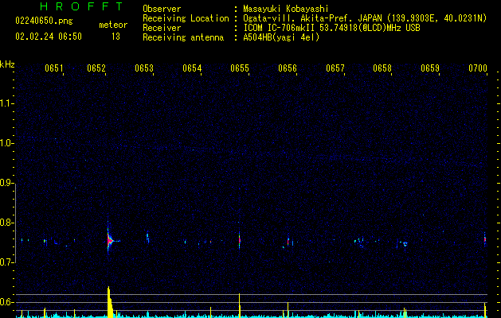Select observer name Masayuki Kobayashi
The width and height of the screenshot is (501, 318).
286,9
